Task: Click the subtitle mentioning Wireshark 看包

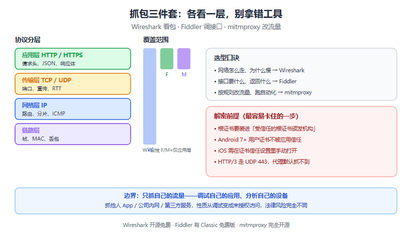Action: tap(206, 27)
